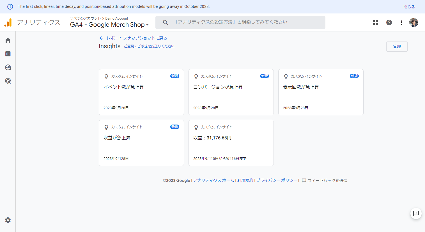Open the Advertising section icon
The height and width of the screenshot is (232, 425).
[8, 81]
